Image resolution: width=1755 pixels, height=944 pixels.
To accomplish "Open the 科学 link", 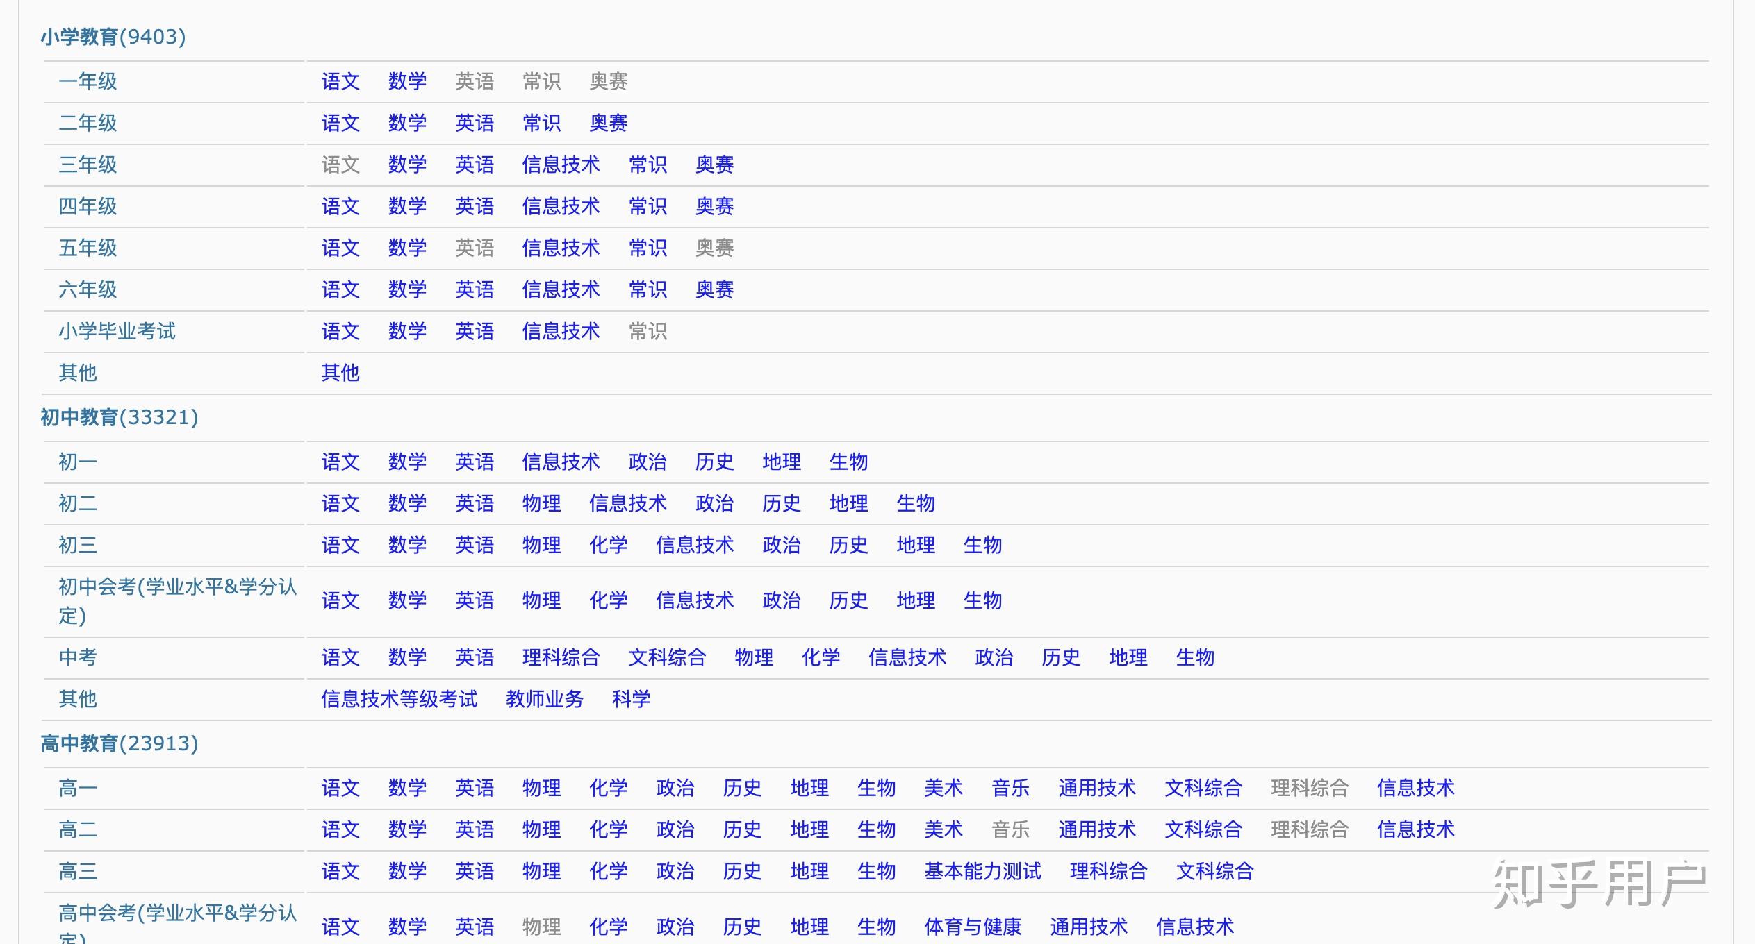I will click(632, 699).
